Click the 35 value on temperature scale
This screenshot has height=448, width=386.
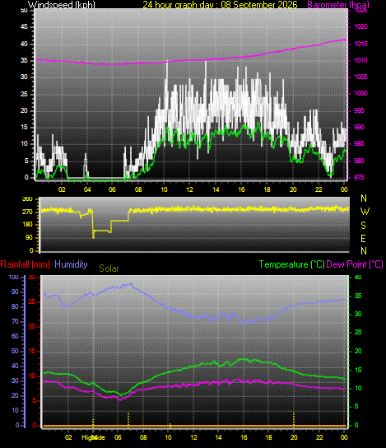(x=358, y=296)
